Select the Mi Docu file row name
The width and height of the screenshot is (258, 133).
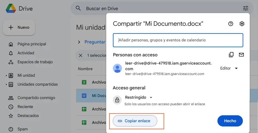click(99, 96)
